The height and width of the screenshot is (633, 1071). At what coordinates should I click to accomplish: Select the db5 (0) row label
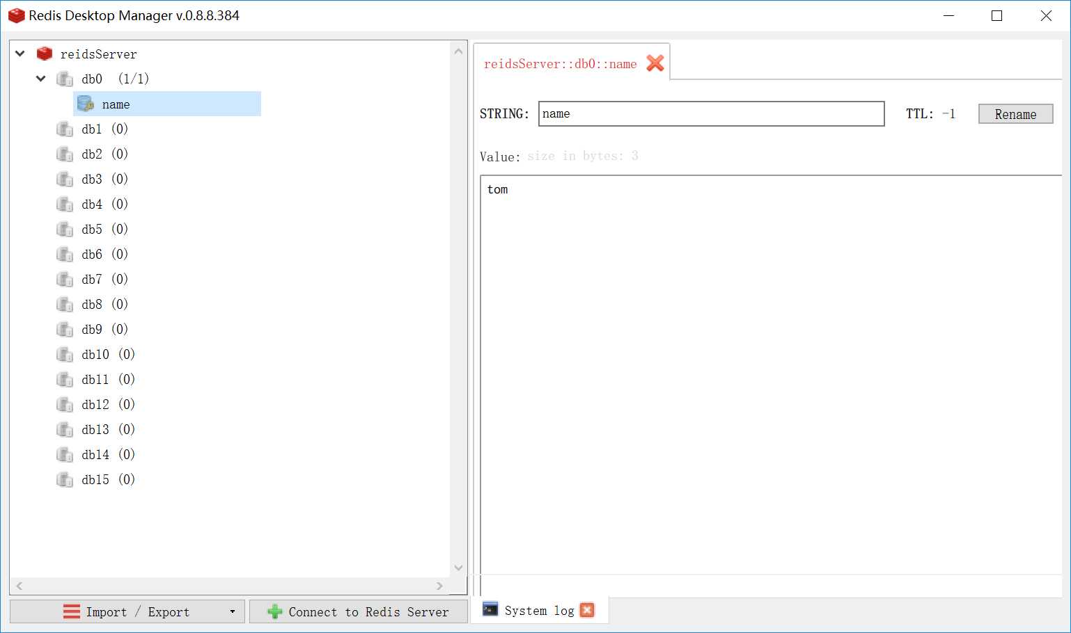coord(104,229)
